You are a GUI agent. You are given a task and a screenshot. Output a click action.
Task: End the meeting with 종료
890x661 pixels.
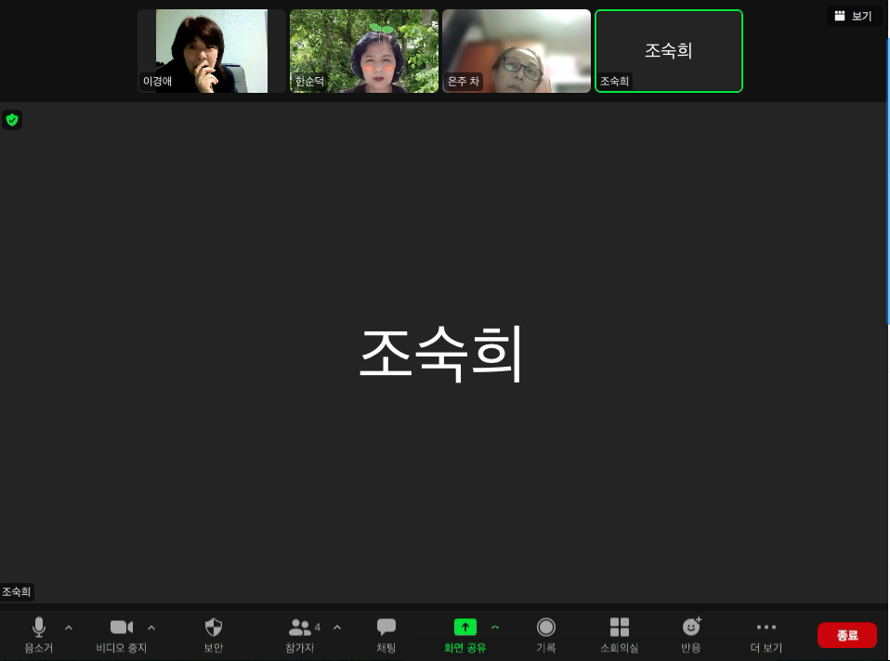point(847,635)
